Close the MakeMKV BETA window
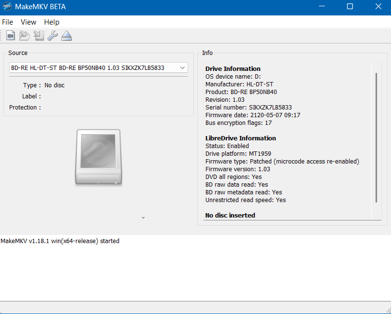Viewport: 391px width, 314px height. click(377, 7)
